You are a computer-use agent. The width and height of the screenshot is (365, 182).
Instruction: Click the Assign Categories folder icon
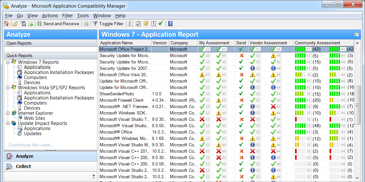click(146, 24)
